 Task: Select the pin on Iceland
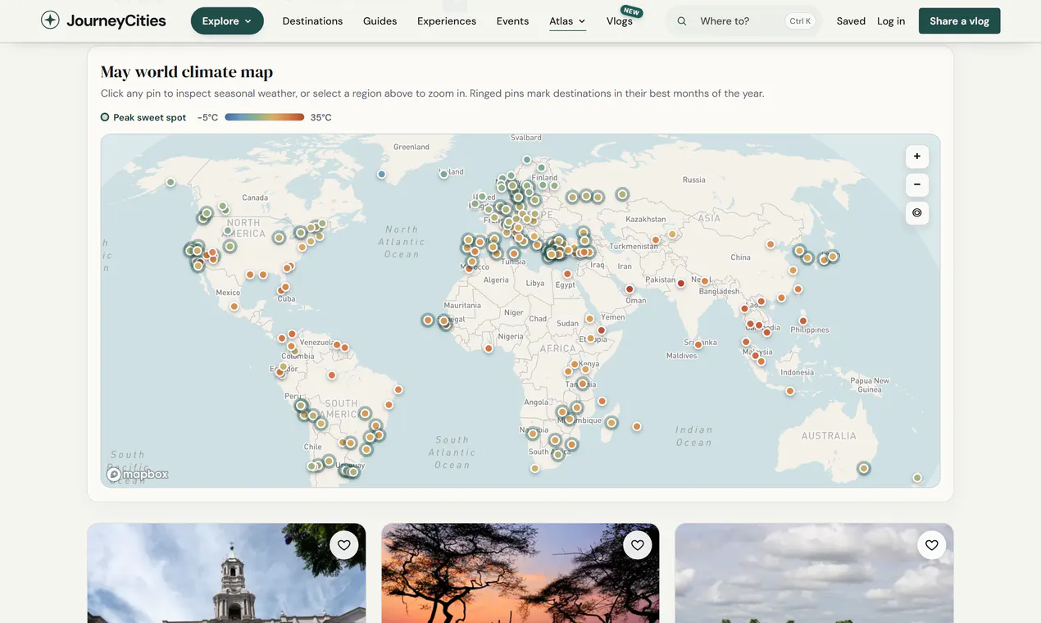[x=443, y=174]
